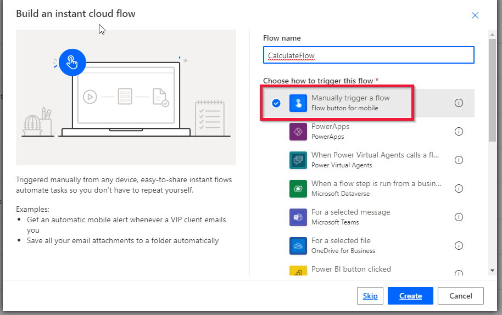Image resolution: width=502 pixels, height=315 pixels.
Task: Click the Flow button for mobile subtitle
Action: [x=345, y=108]
